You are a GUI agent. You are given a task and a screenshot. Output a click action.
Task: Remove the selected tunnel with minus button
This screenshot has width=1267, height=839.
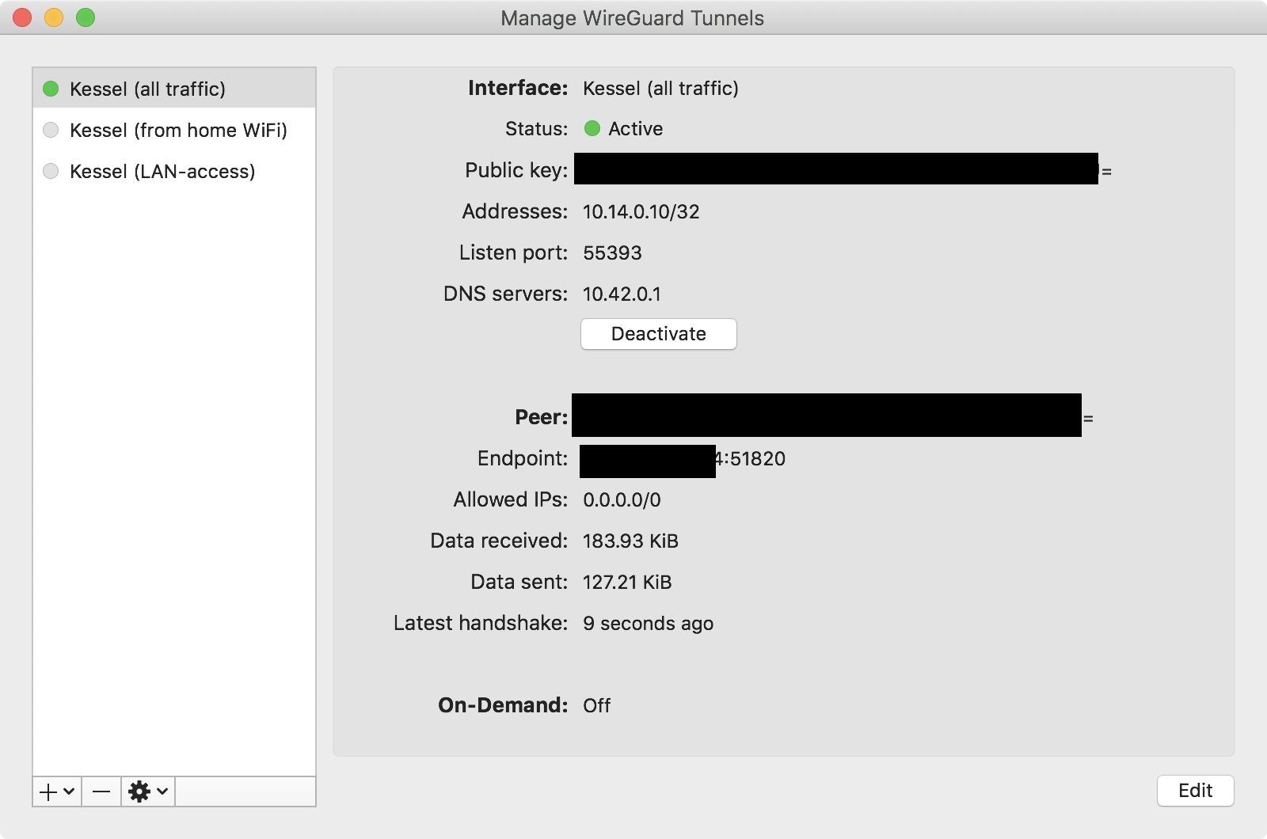point(101,792)
